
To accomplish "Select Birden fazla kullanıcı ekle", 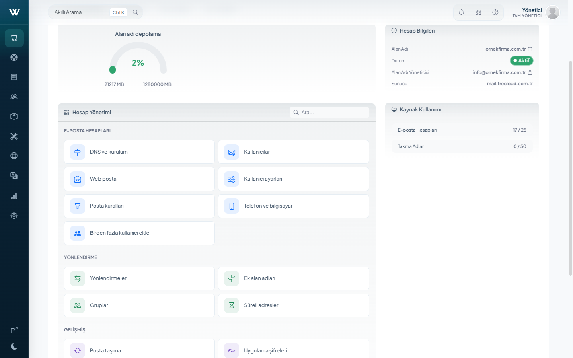I will (x=139, y=233).
